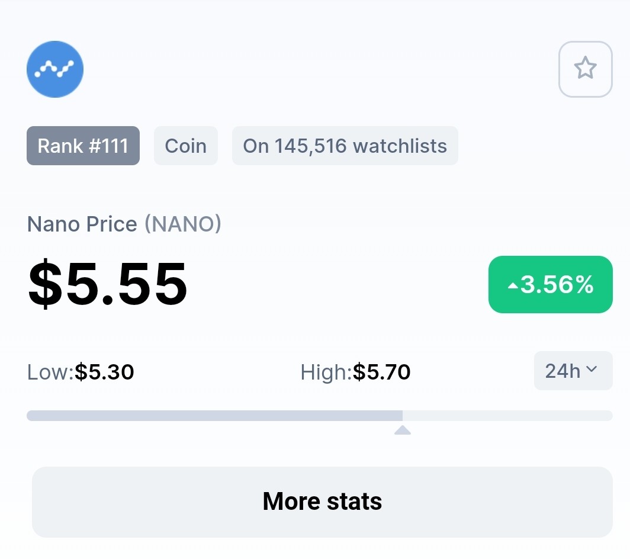Click the (NANO) ticker symbol text
The width and height of the screenshot is (630, 559).
click(183, 224)
